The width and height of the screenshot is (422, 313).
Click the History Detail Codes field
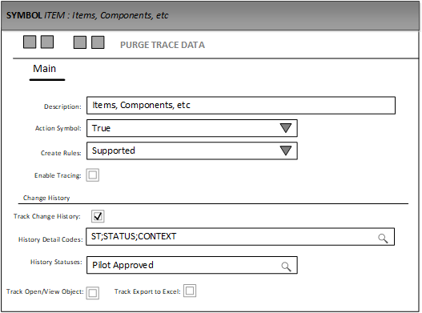240,237
